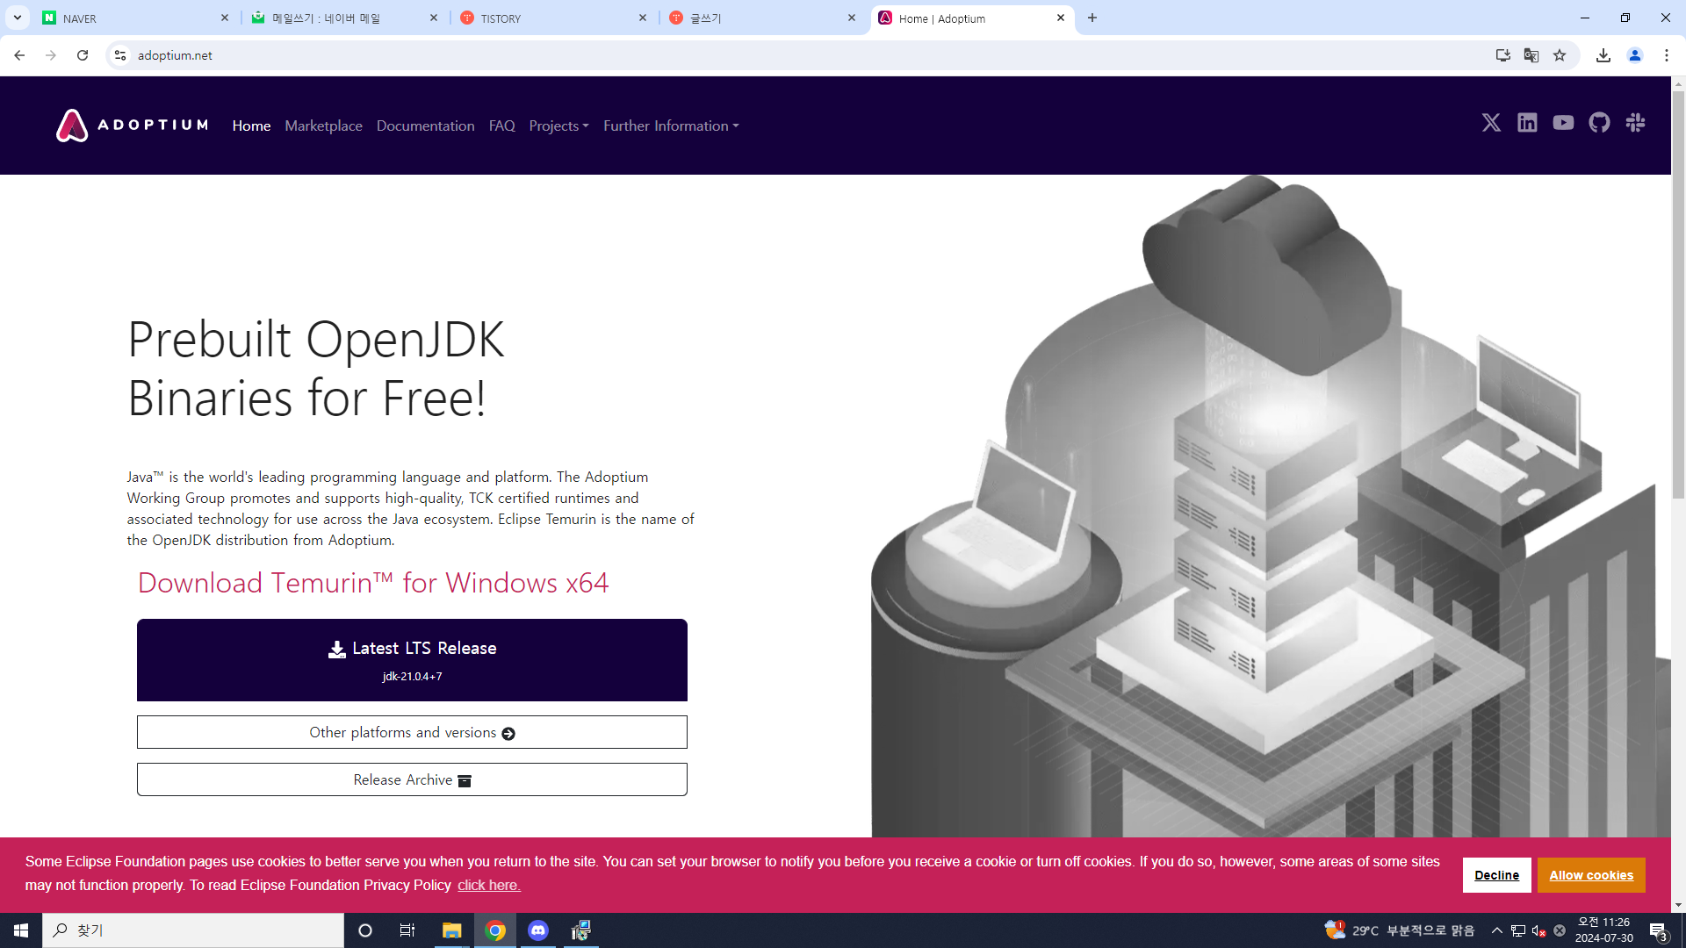Click Other platforms and versions button
1686x948 pixels.
tap(412, 732)
